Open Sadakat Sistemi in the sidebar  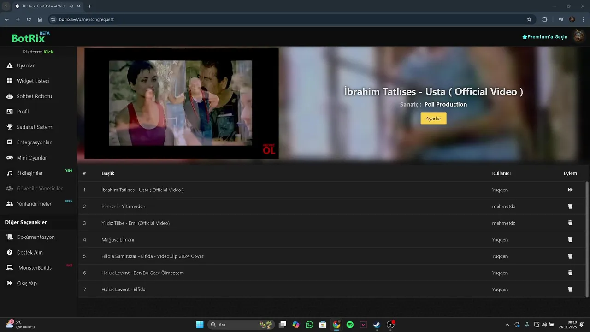(35, 127)
